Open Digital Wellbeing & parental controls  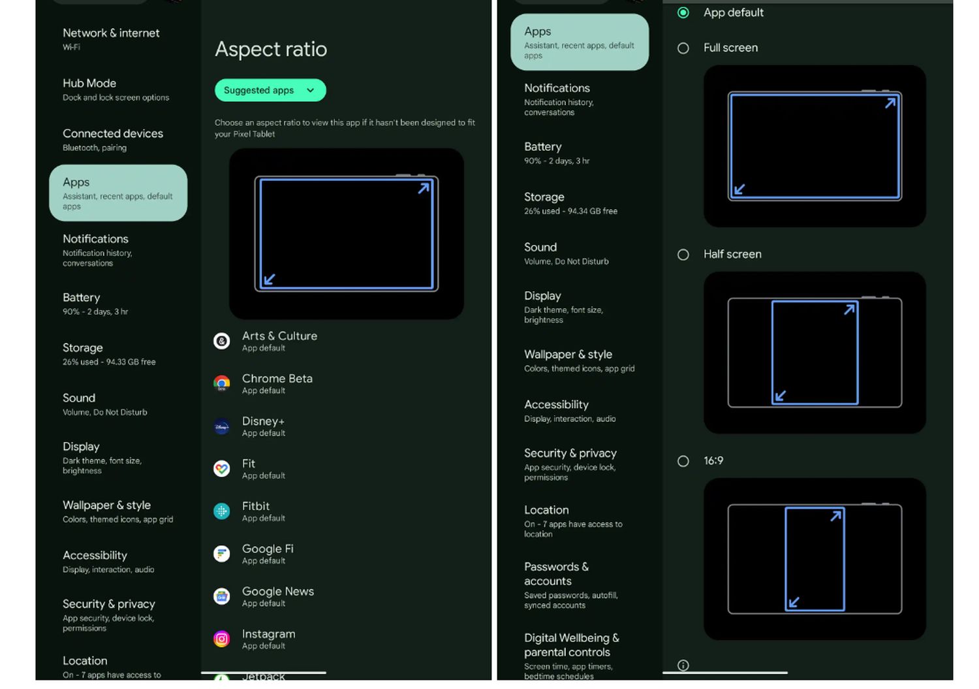[x=572, y=656]
